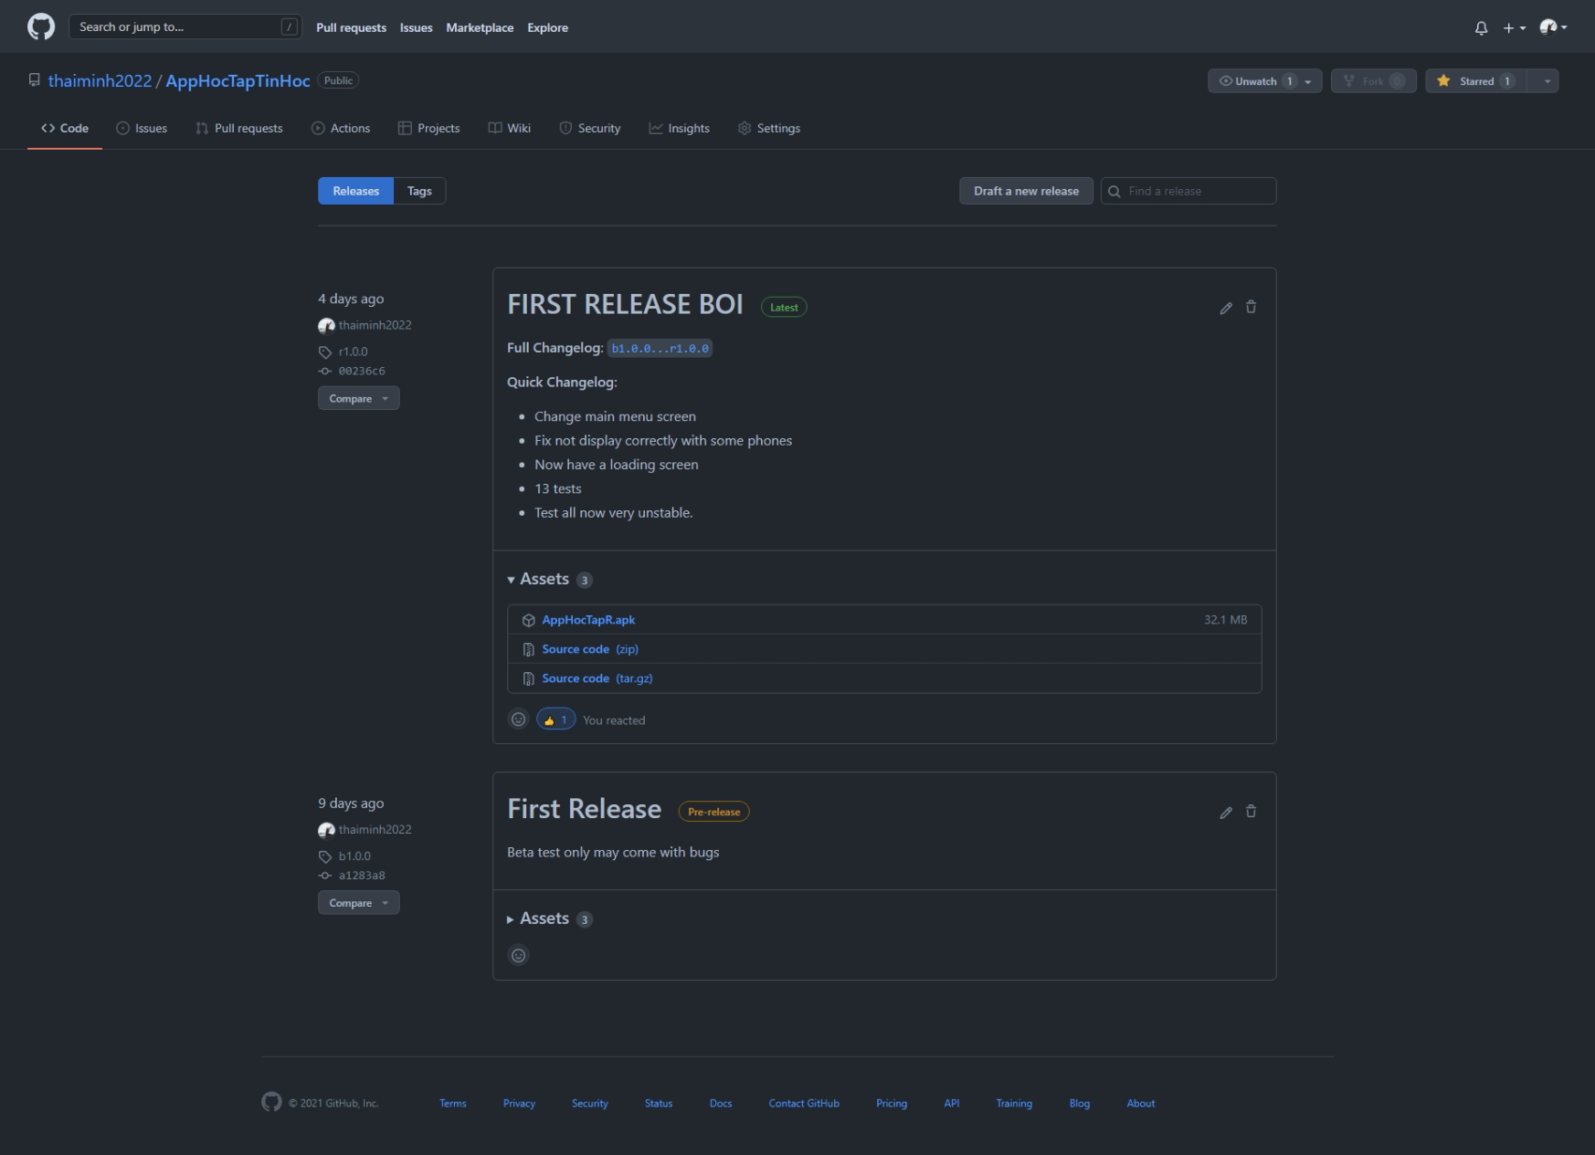This screenshot has height=1155, width=1595.
Task: Delete First Release pre-release trash icon
Action: click(1251, 811)
